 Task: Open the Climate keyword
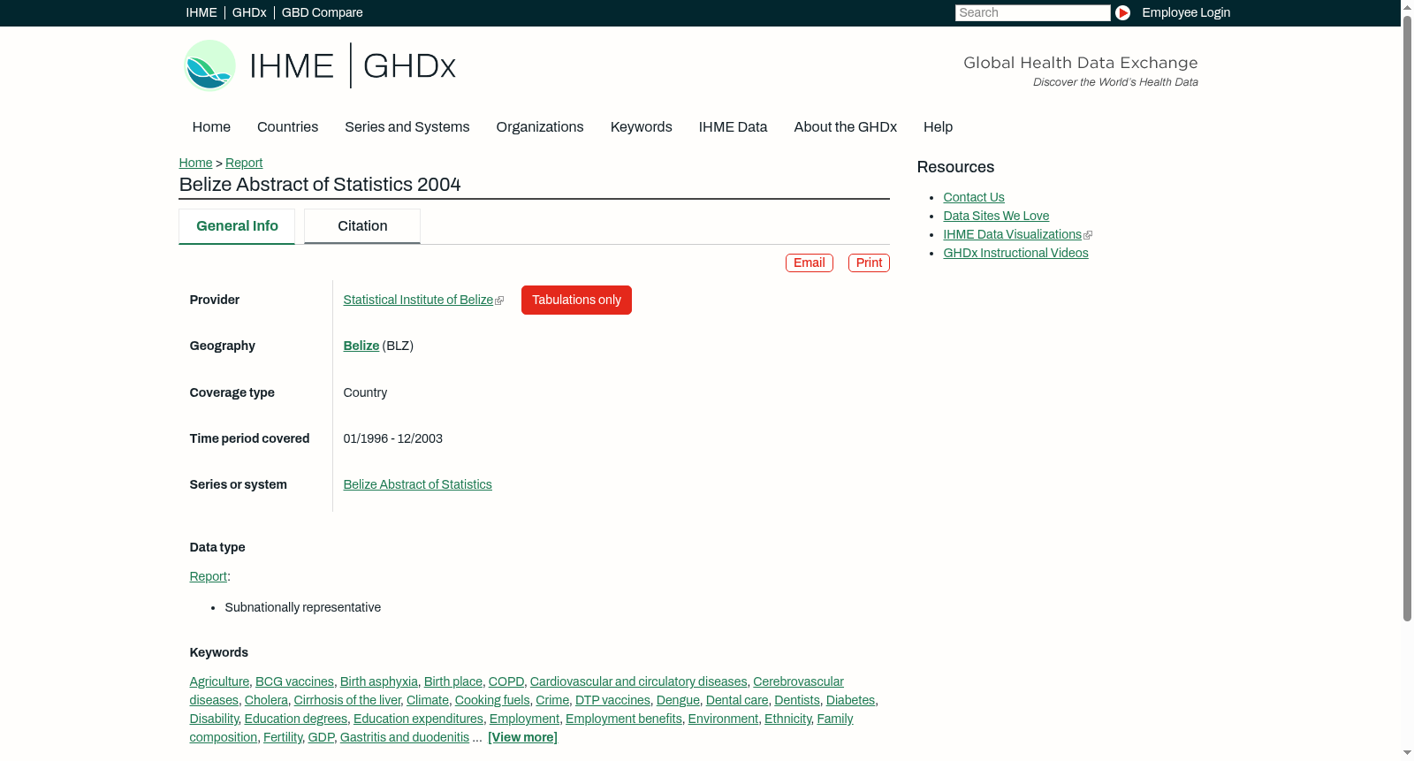click(x=428, y=700)
